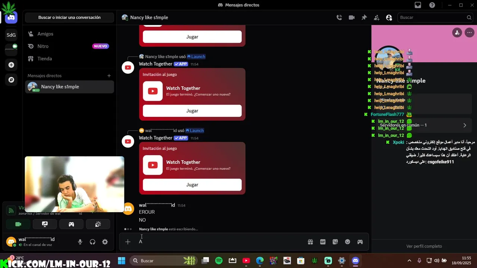Mute the microphone
The height and width of the screenshot is (268, 477).
point(80,242)
